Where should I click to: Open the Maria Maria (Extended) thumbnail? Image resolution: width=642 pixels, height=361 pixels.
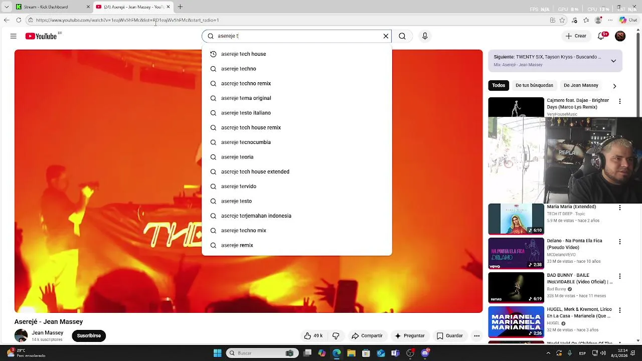(x=516, y=219)
